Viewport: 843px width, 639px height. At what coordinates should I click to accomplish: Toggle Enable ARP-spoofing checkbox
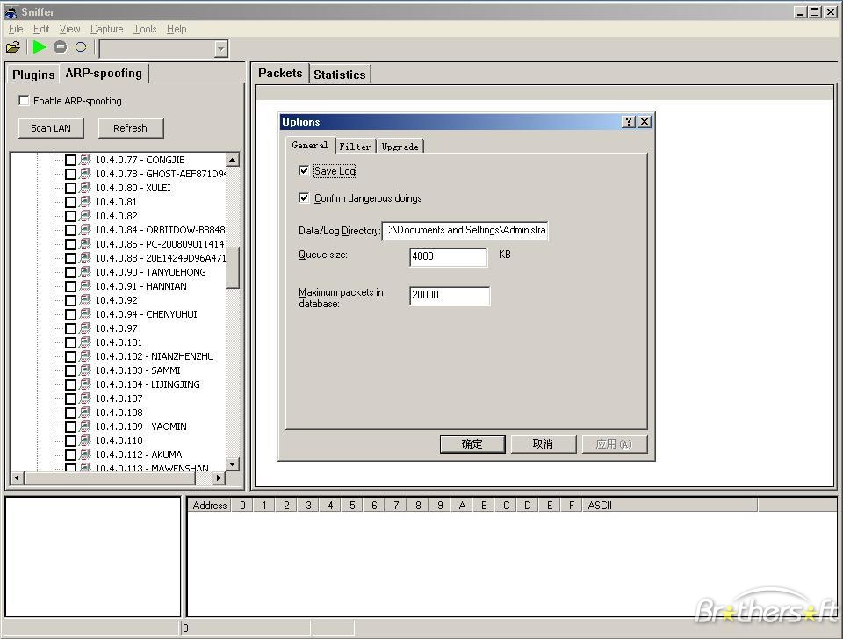(x=24, y=100)
